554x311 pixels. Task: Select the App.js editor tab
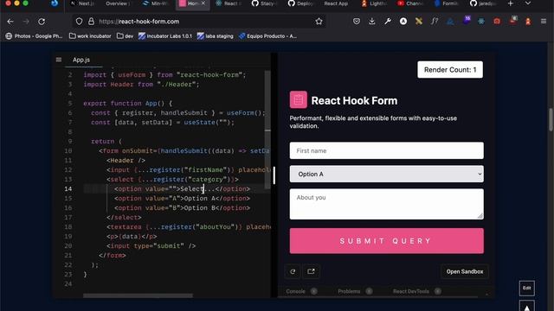[81, 60]
